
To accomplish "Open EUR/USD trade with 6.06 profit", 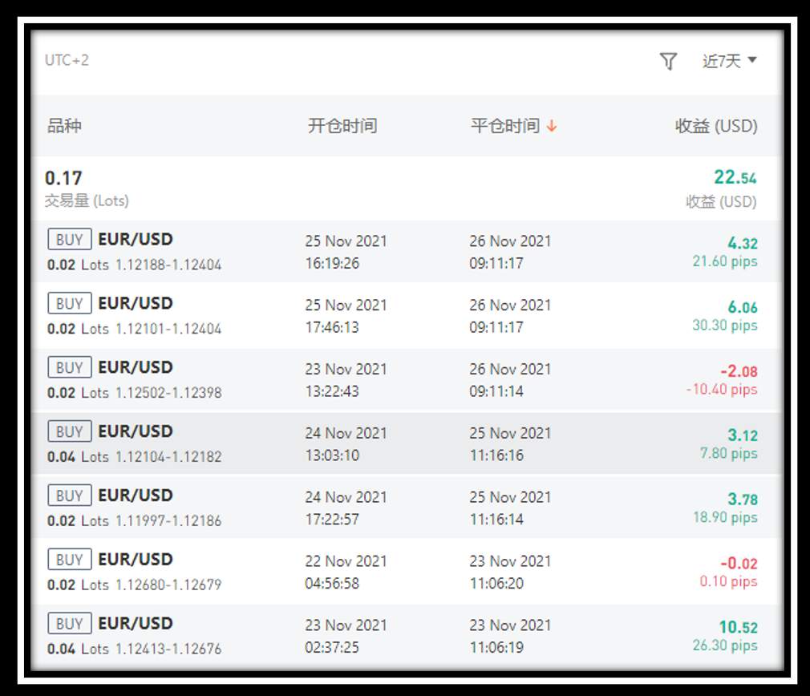I will click(405, 315).
